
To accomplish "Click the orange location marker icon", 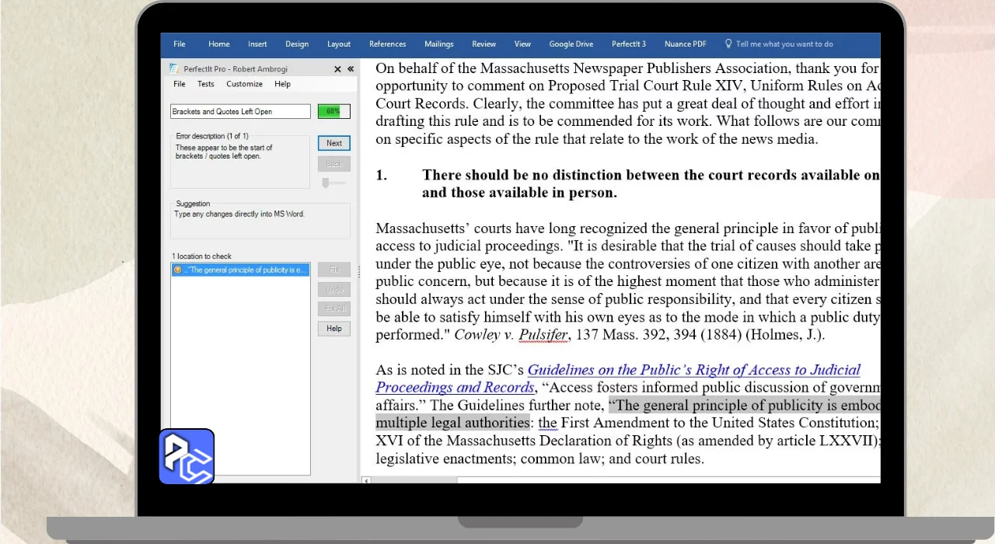I will click(x=178, y=270).
